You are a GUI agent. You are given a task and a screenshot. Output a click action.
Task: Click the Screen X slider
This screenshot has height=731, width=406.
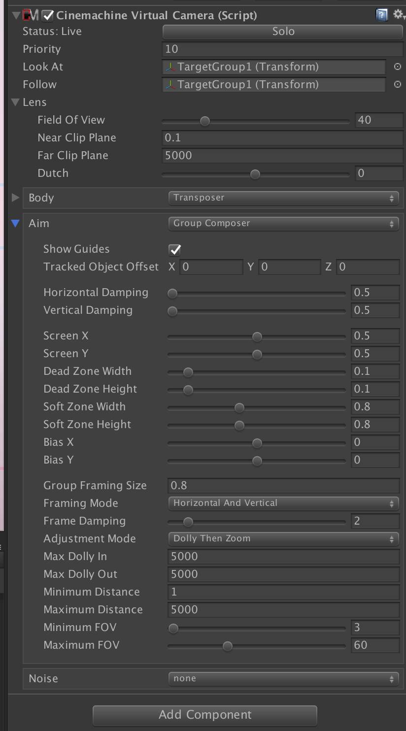(257, 337)
